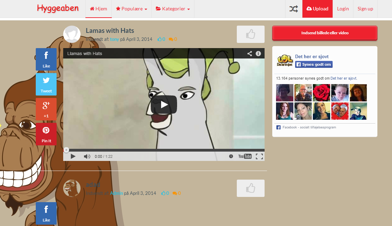
Task: Click the Watch Later clock icon
Action: 231,156
